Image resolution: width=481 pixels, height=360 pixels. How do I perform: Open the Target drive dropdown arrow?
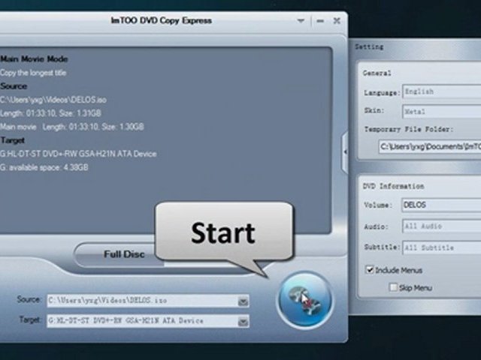click(x=243, y=321)
